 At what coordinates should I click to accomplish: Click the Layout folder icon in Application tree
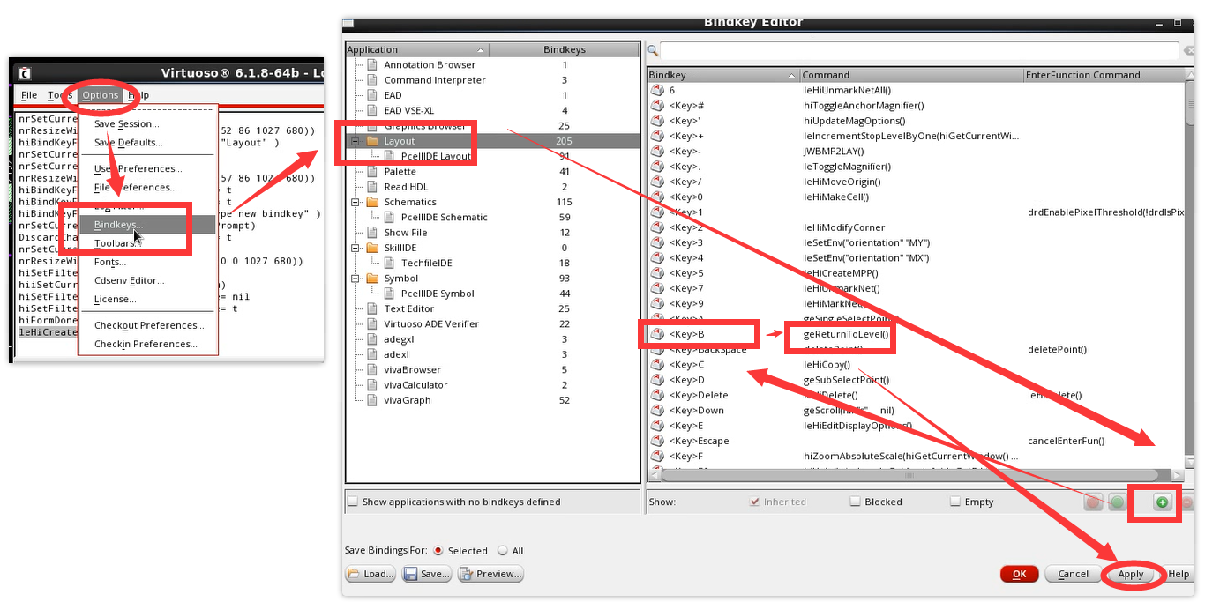click(372, 141)
